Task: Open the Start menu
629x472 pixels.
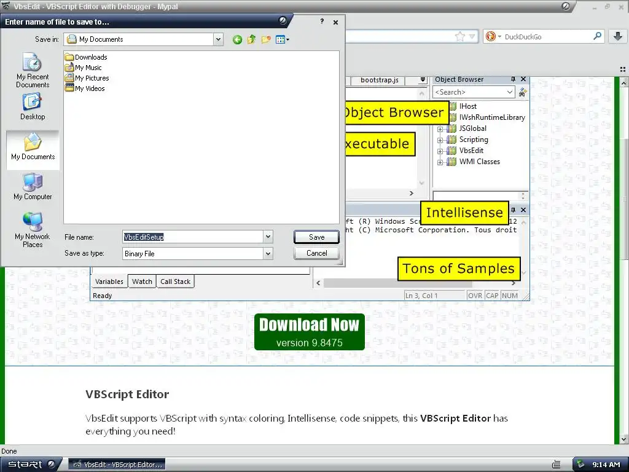Action: (31, 465)
